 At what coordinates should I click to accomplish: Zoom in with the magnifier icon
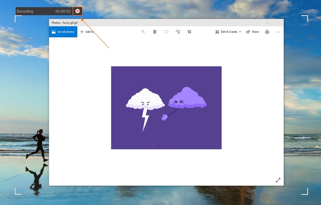click(x=143, y=32)
